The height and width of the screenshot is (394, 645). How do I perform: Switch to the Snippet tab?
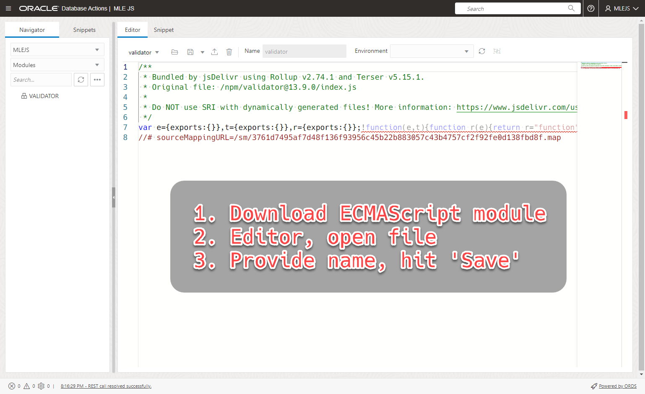[164, 30]
